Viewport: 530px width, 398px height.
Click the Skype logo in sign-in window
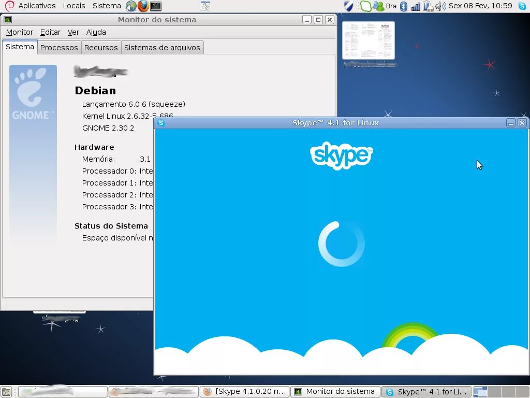pos(342,155)
